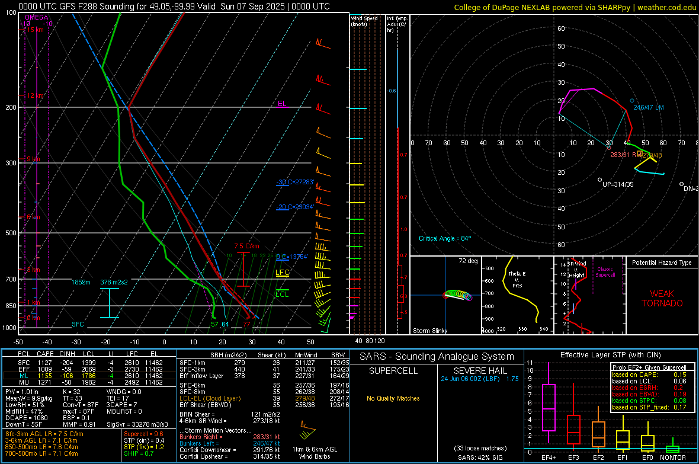This screenshot has height=464, width=699.
Task: Click the 'STP (cin) = 0.4' value
Action: 144,440
